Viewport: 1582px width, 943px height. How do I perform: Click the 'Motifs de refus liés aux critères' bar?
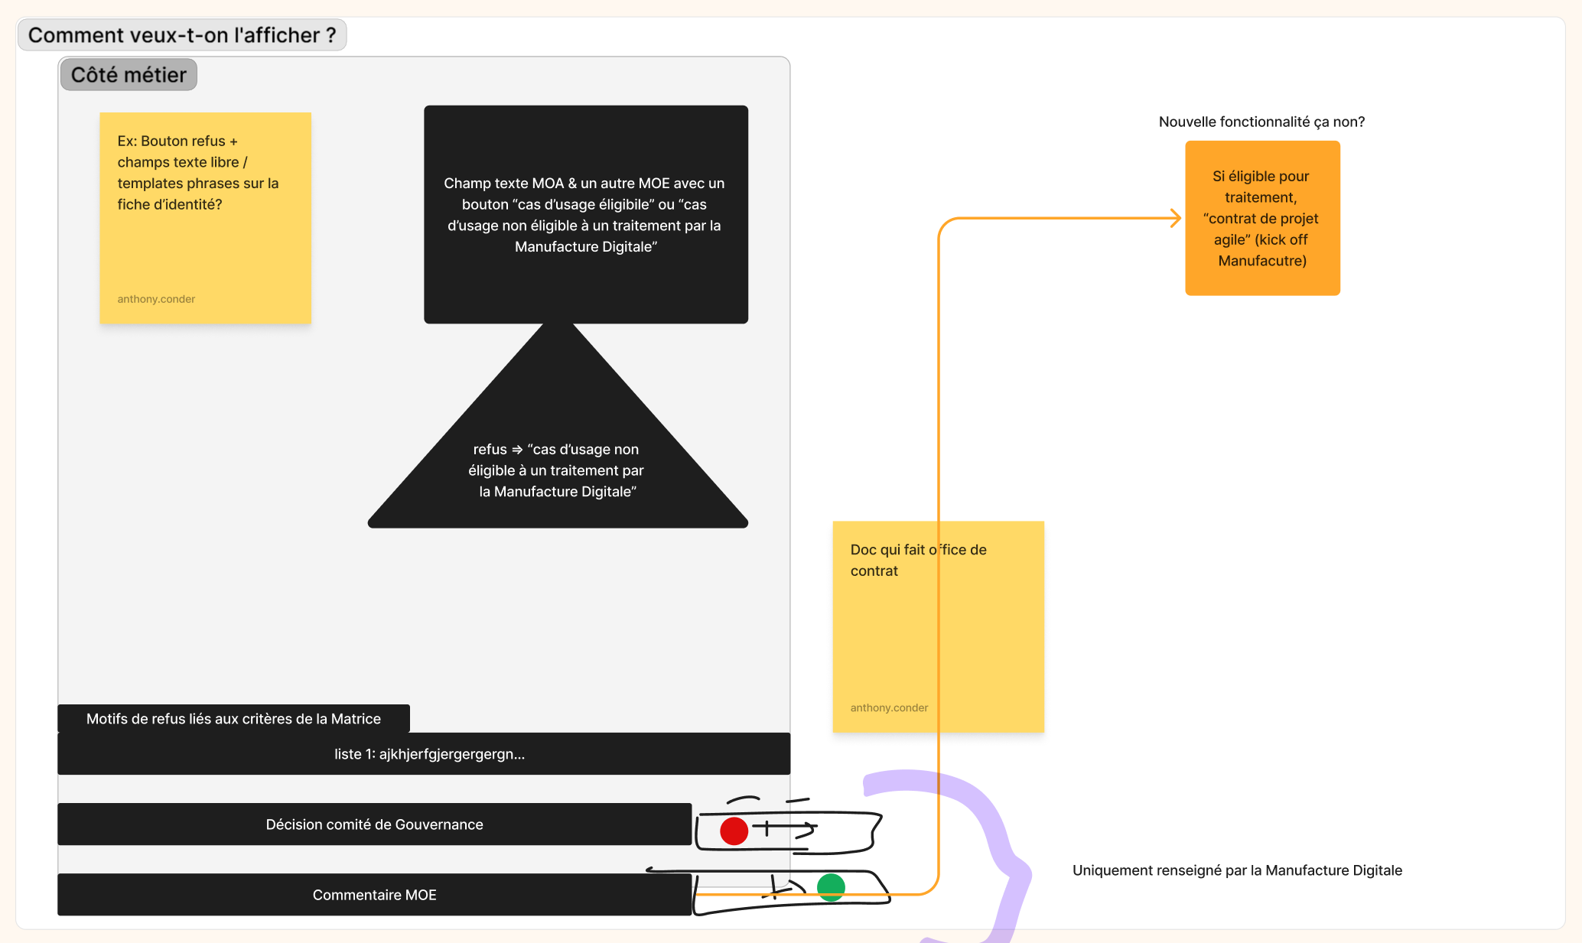tap(233, 719)
